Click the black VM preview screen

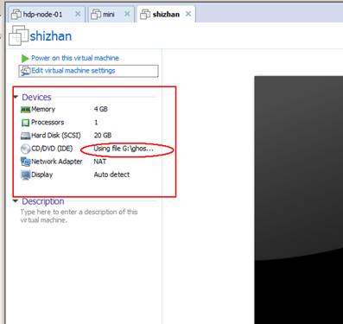pyautogui.click(x=298, y=200)
